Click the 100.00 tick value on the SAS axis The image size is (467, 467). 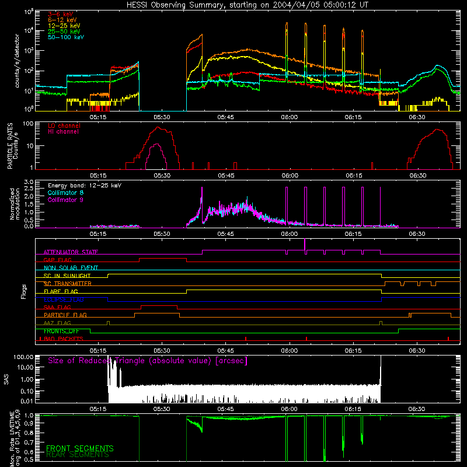click(x=23, y=357)
